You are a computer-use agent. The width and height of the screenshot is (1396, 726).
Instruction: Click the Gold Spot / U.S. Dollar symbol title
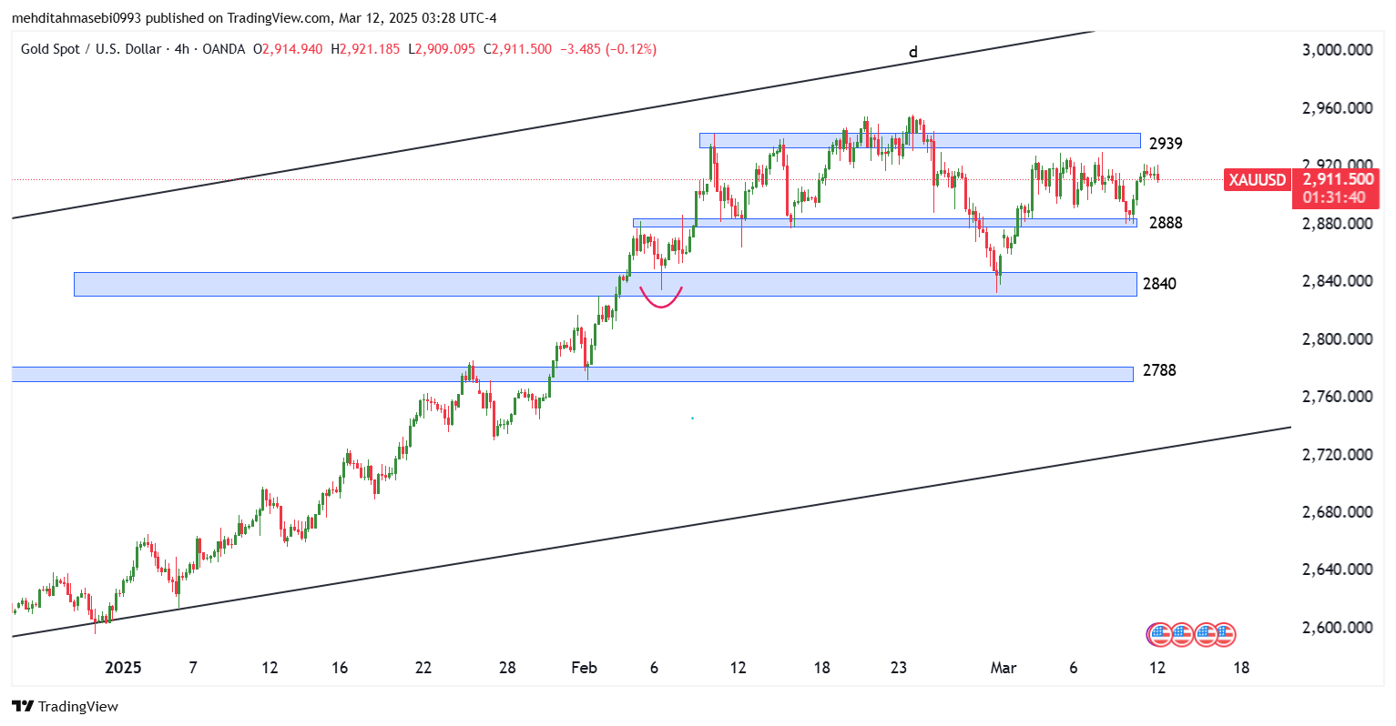click(91, 49)
